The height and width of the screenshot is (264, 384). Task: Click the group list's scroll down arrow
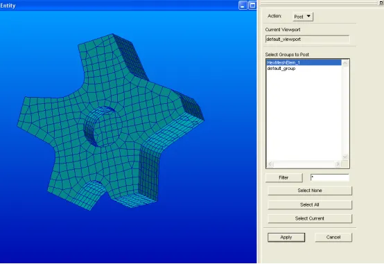[345, 157]
